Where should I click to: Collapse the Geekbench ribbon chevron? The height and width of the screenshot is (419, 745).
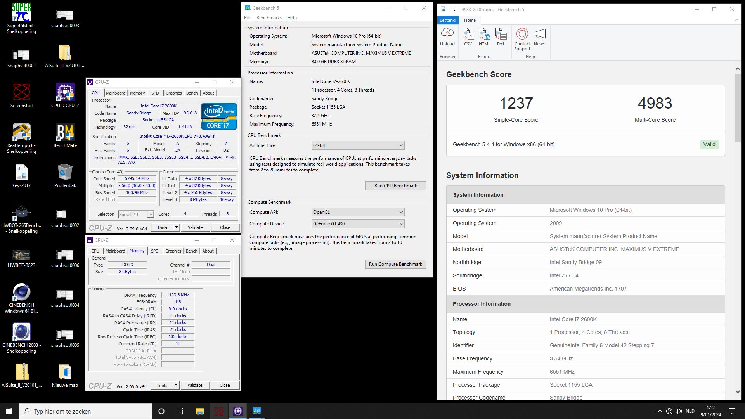pos(736,20)
